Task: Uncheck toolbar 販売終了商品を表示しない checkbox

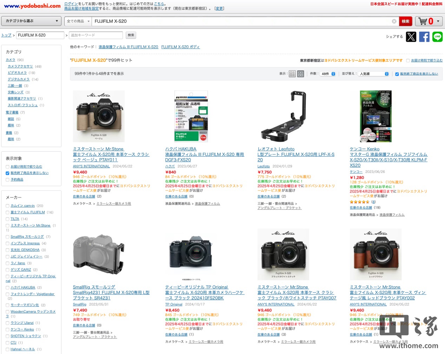Action: (x=397, y=74)
